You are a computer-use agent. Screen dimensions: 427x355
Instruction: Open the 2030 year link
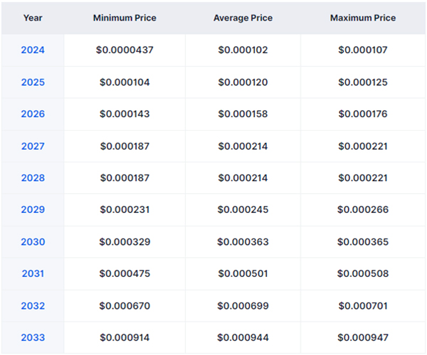33,241
